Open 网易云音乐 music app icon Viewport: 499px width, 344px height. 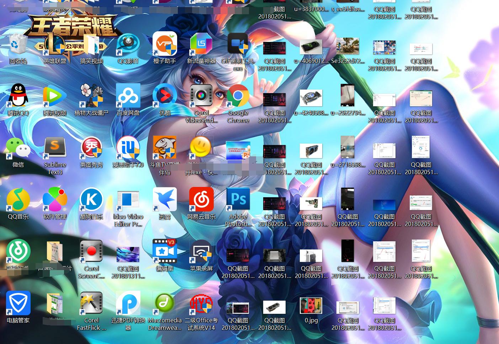click(201, 200)
